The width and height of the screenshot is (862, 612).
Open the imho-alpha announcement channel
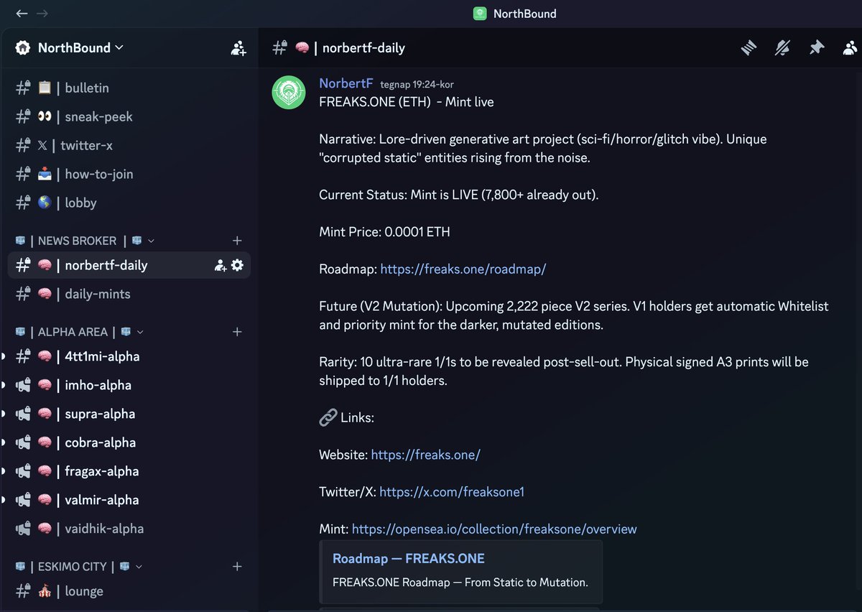pos(129,385)
